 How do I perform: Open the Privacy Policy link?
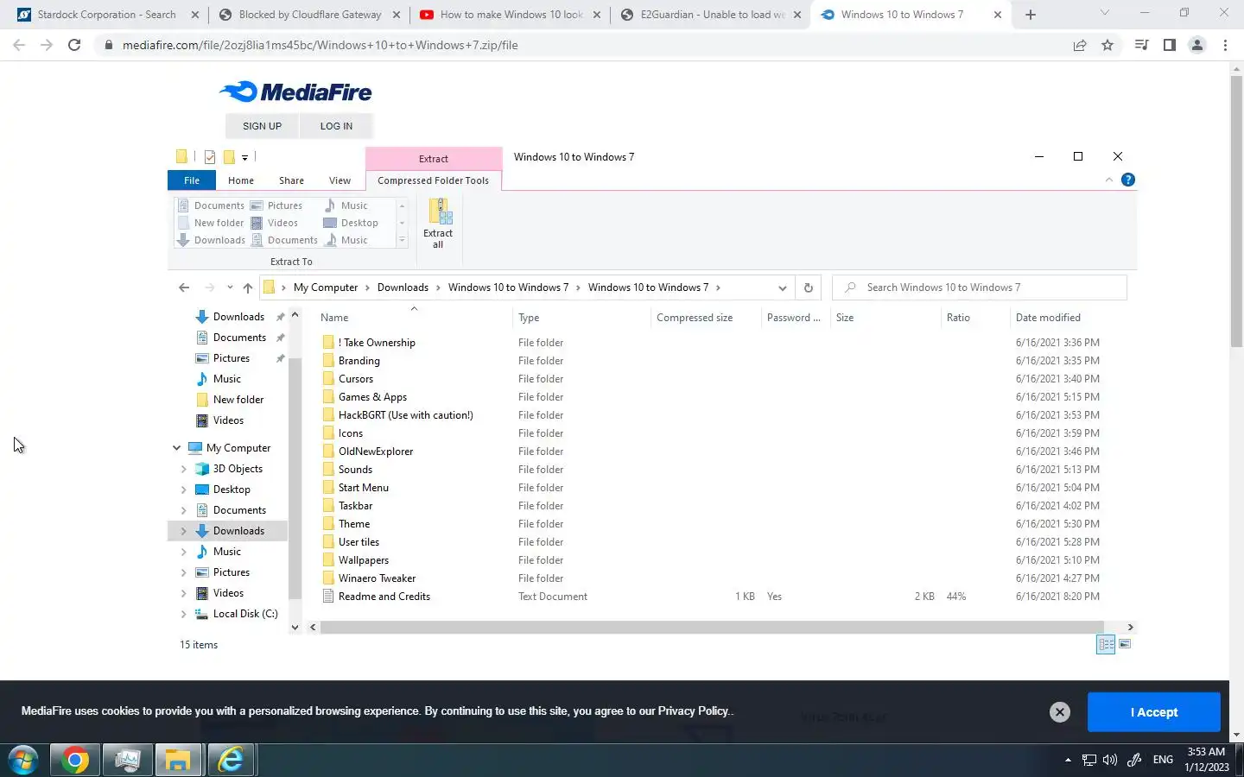tap(694, 711)
